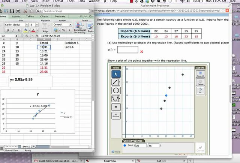240x163 pixels.
Task: Click the Print icon in Excel toolbar
Action: (x=18, y=11)
